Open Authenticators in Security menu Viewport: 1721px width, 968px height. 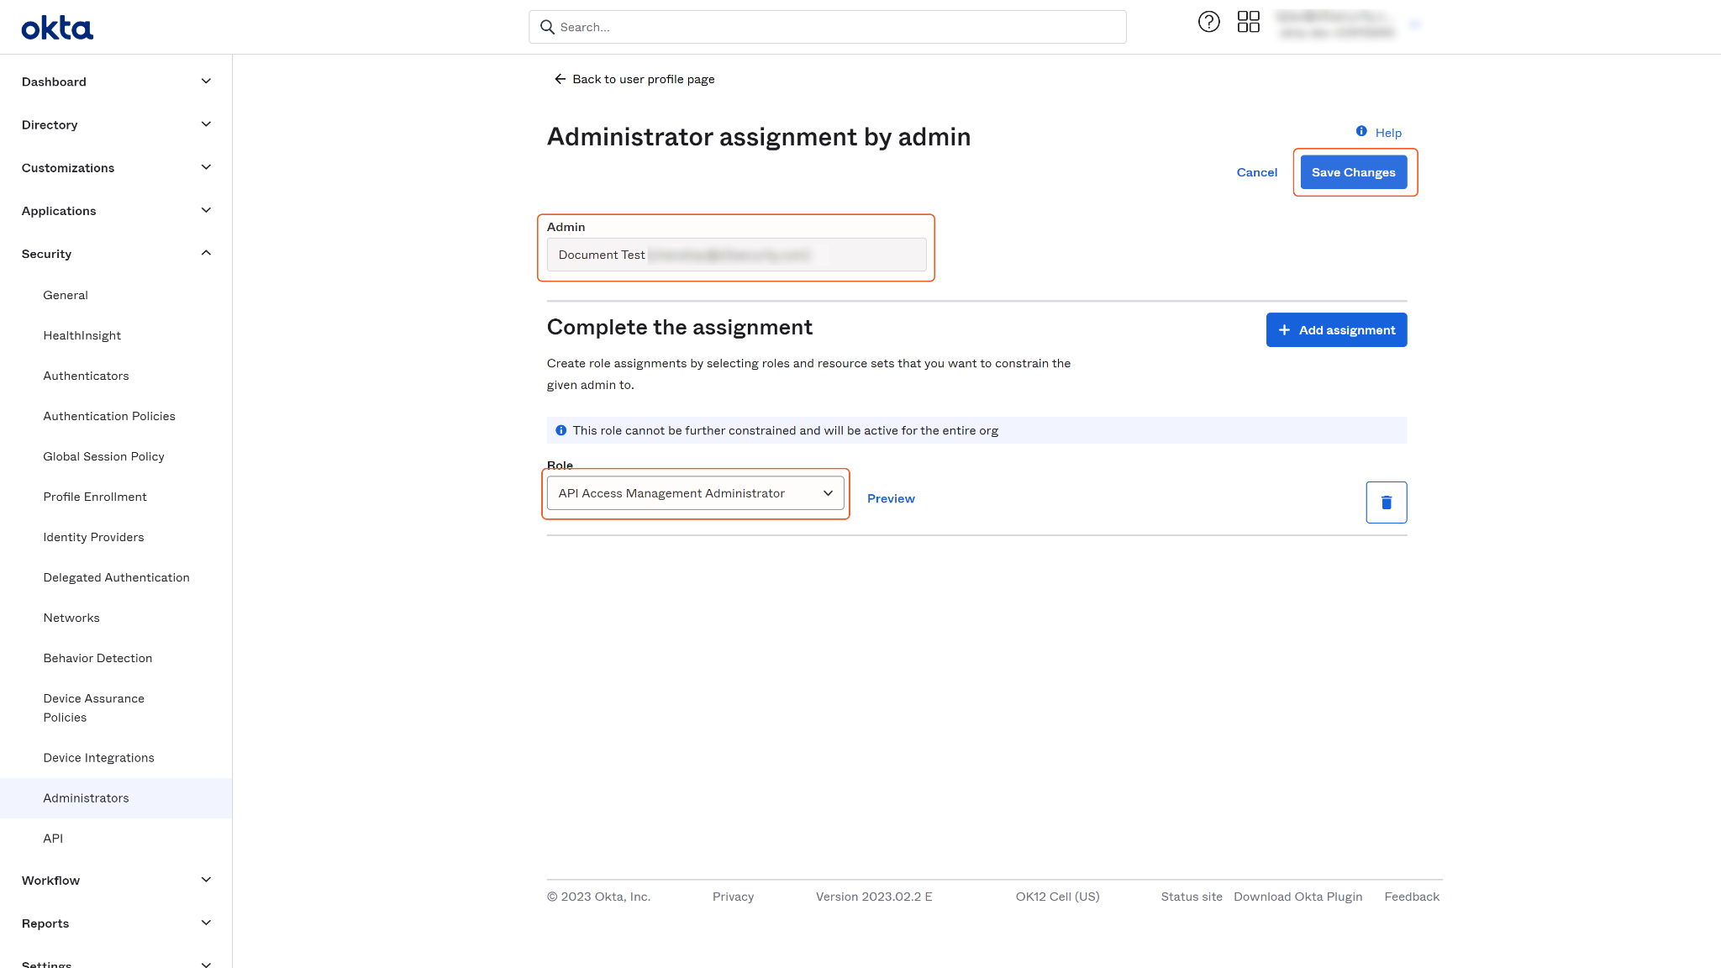click(86, 376)
